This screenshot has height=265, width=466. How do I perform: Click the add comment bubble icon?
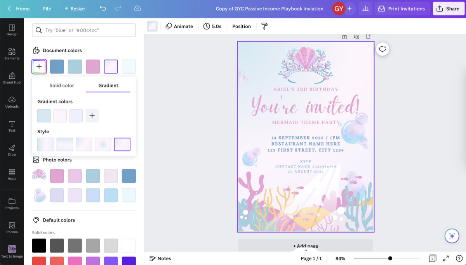pos(383,49)
